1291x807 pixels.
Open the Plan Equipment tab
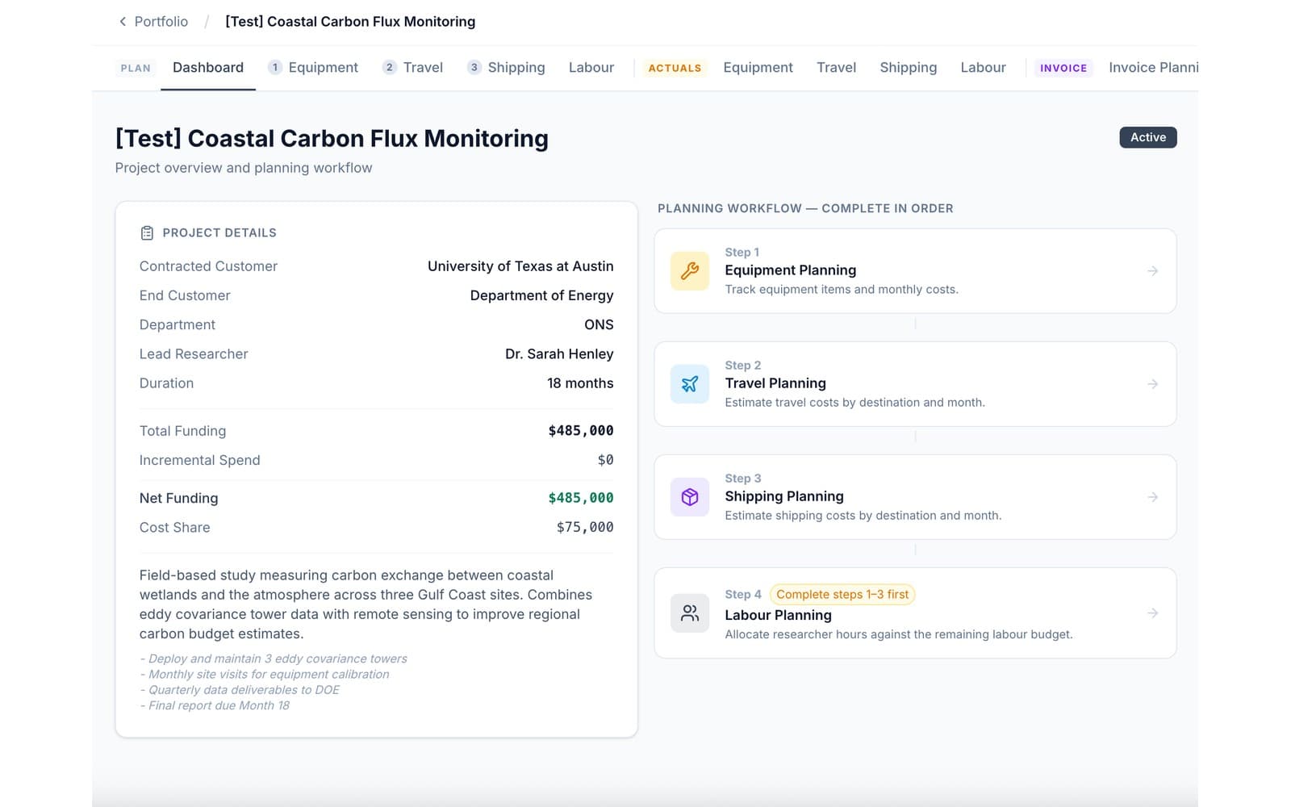pyautogui.click(x=313, y=68)
